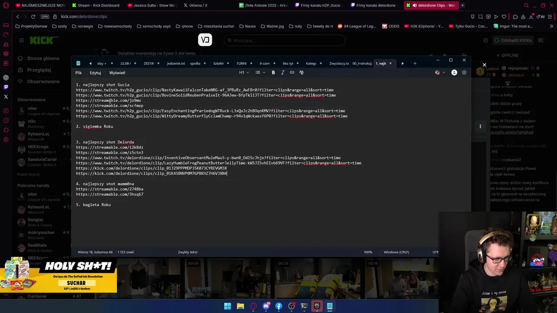This screenshot has width=557, height=313.
Task: Open Opera menu logo
Action: pyautogui.click(x=6, y=5)
